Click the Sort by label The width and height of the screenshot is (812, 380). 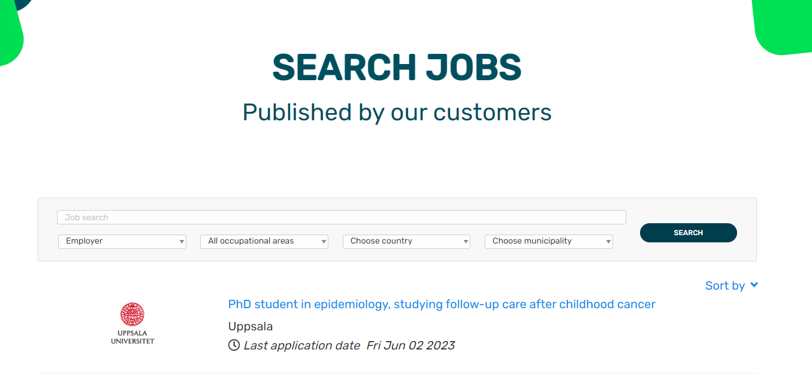[725, 285]
